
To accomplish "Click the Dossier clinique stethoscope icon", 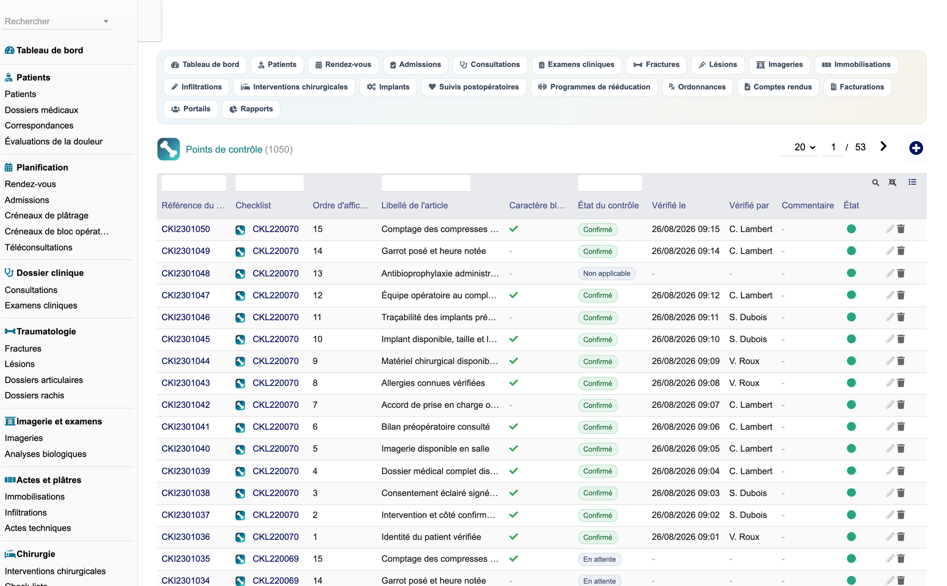I will click(9, 273).
